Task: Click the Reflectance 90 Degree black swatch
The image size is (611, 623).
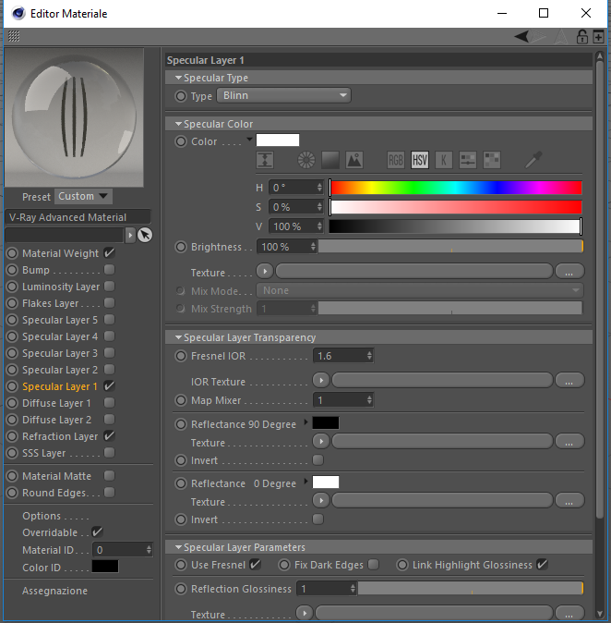Action: point(326,422)
